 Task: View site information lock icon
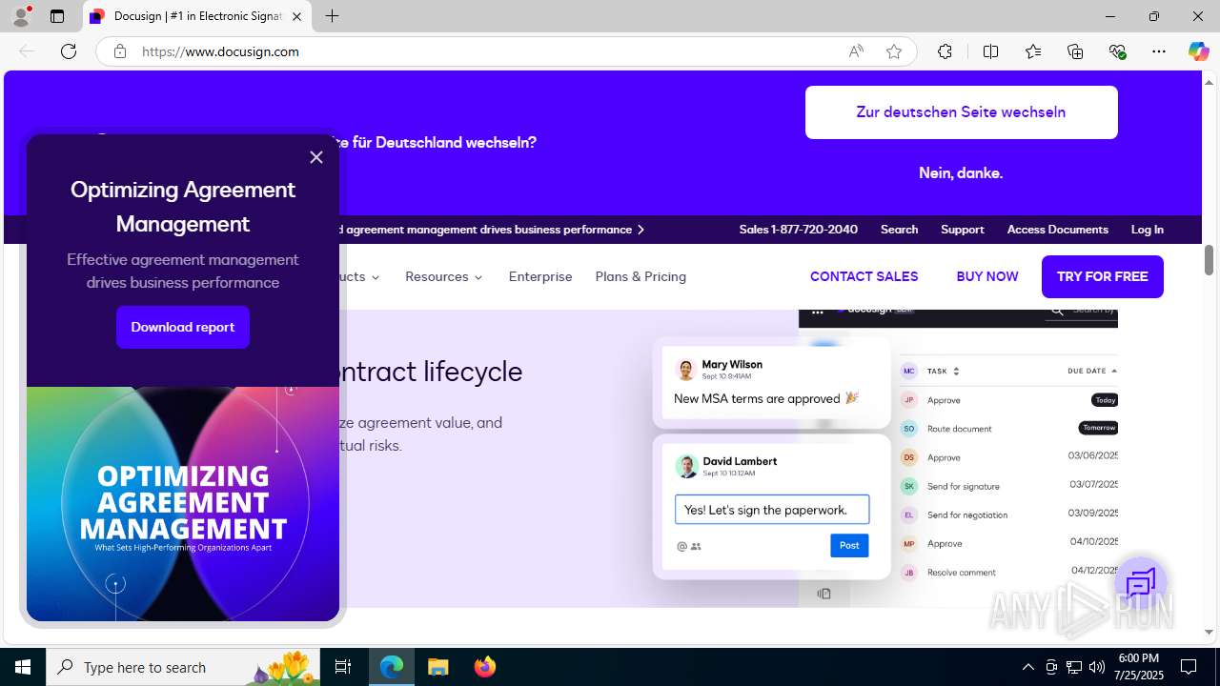pyautogui.click(x=120, y=51)
